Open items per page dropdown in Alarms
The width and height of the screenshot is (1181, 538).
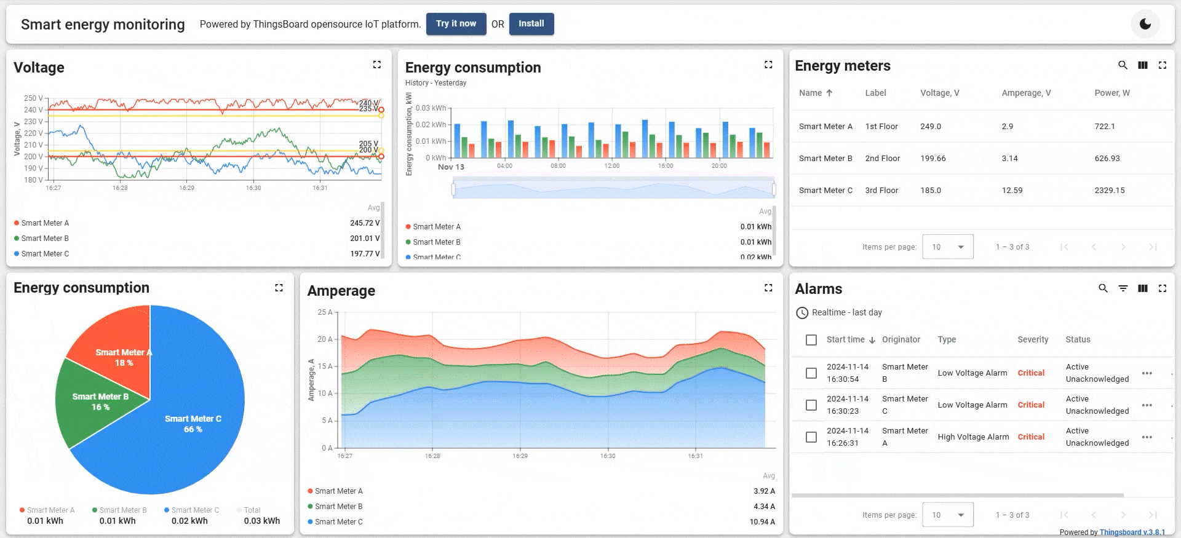947,515
